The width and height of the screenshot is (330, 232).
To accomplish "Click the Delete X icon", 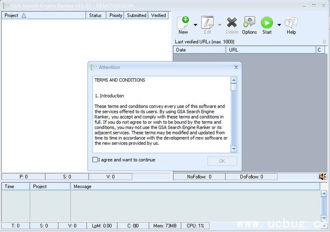I will click(232, 23).
